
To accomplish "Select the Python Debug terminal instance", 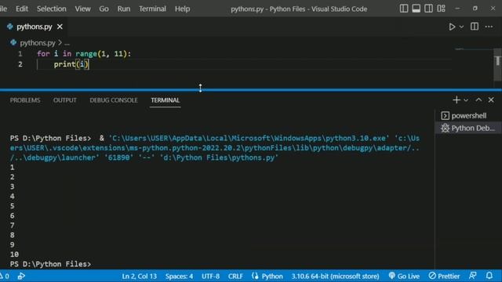I will pyautogui.click(x=468, y=128).
